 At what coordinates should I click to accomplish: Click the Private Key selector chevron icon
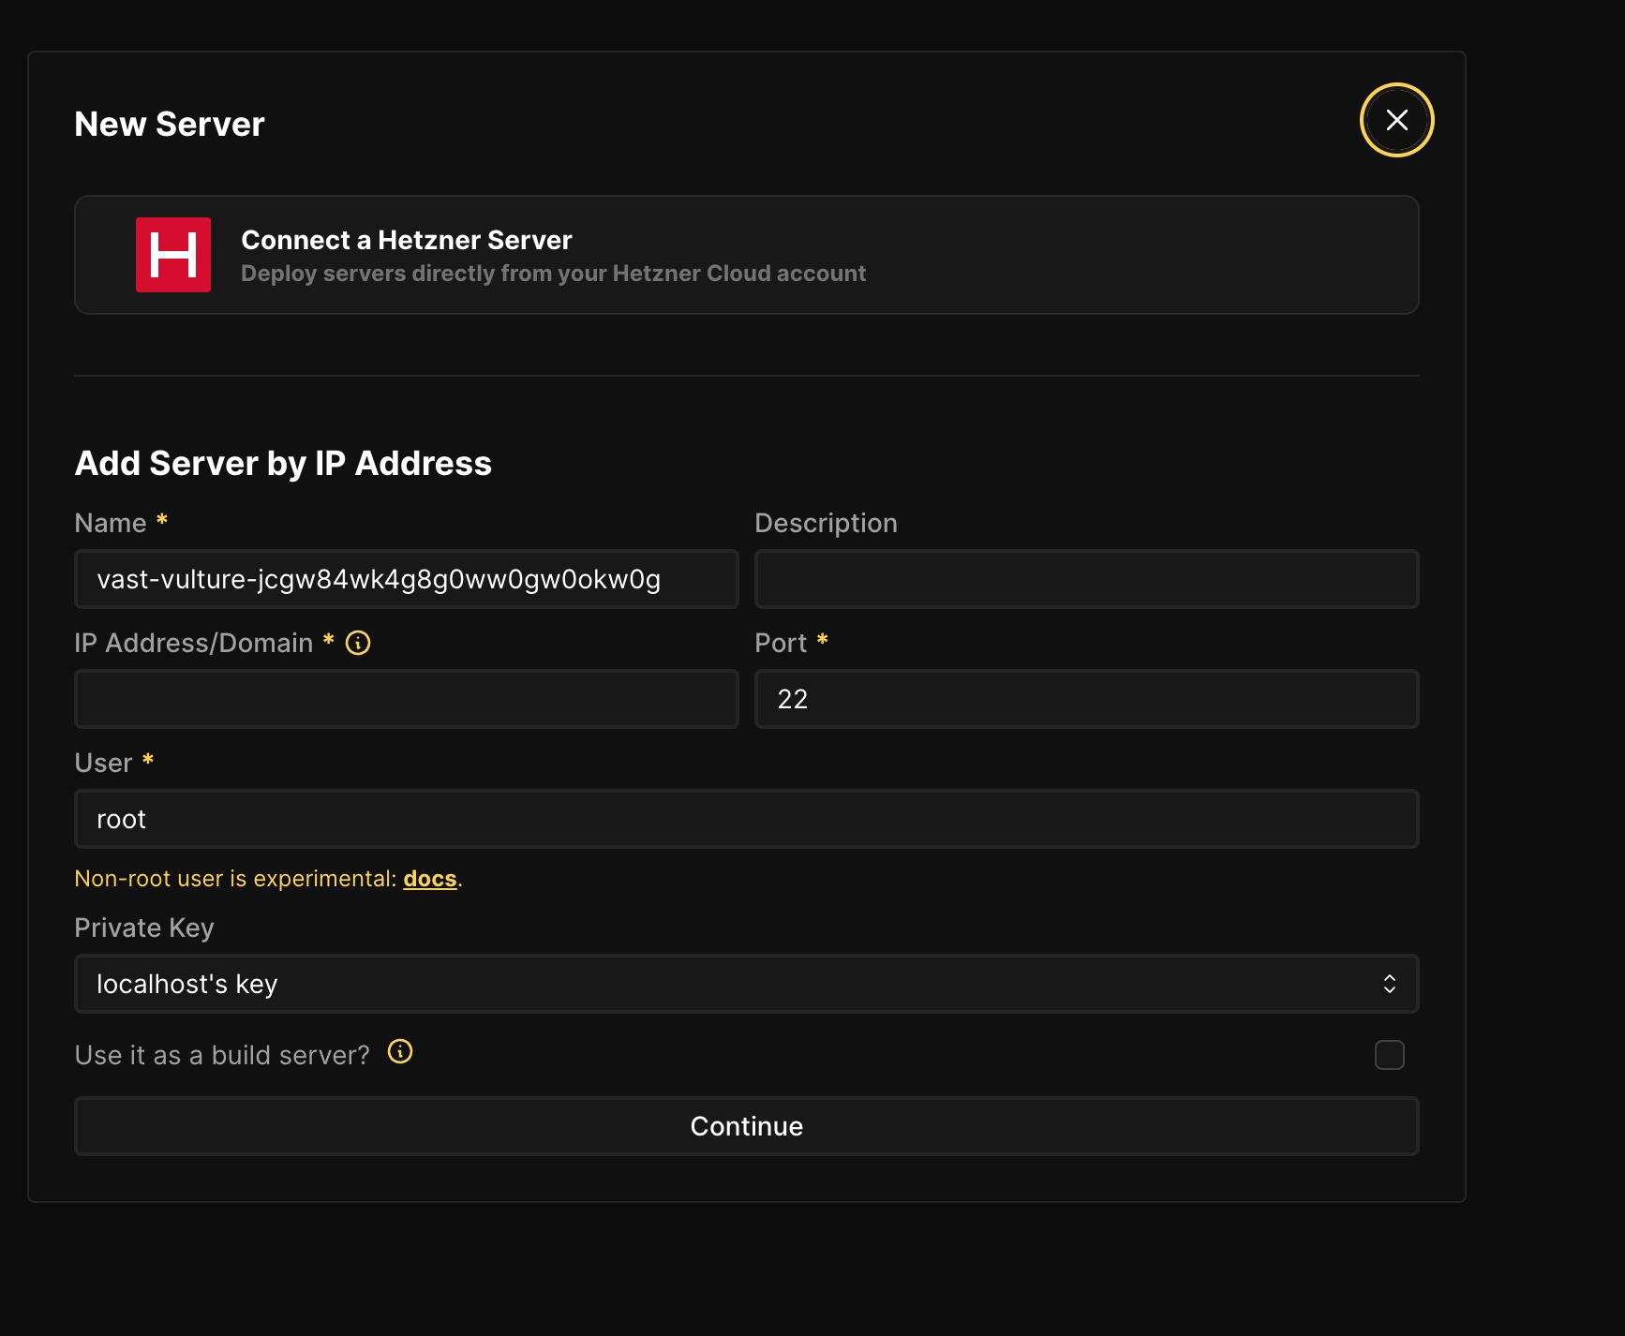click(1391, 983)
